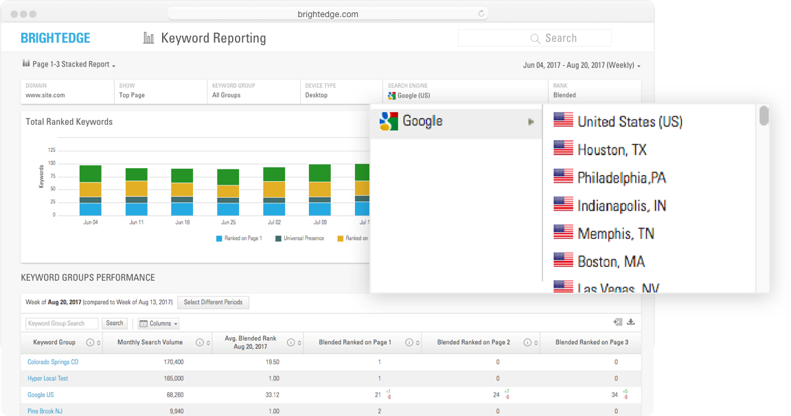Click the Keyword Reporting bar chart icon
Screen dimensions: 791x416
pyautogui.click(x=148, y=38)
